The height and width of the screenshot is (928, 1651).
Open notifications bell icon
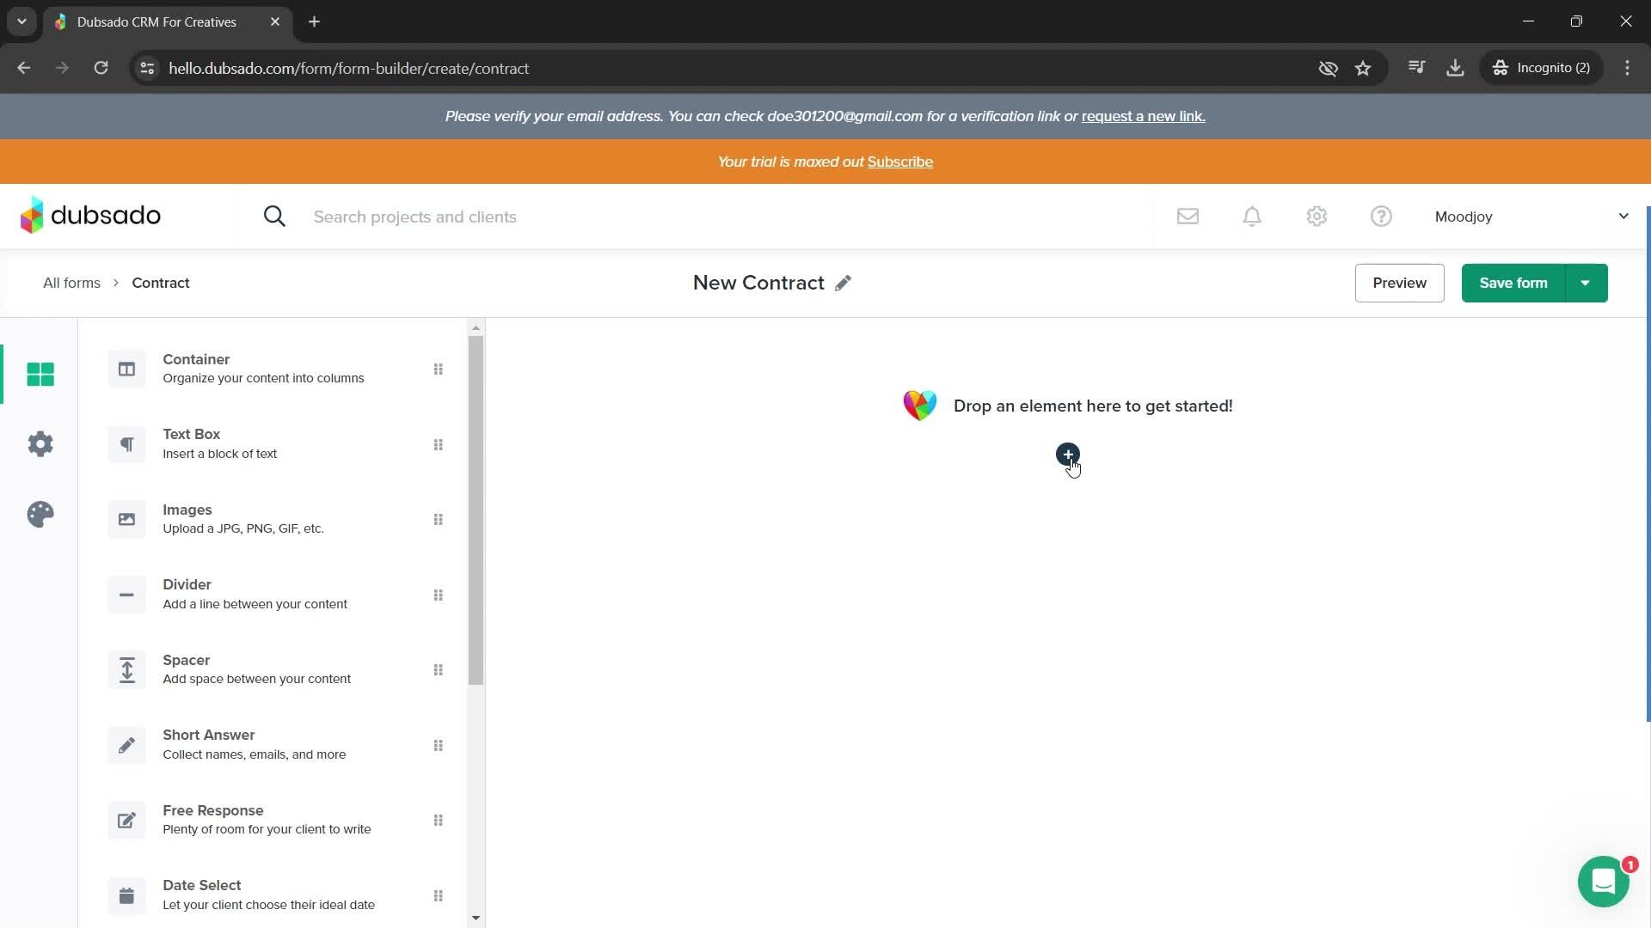click(1252, 217)
